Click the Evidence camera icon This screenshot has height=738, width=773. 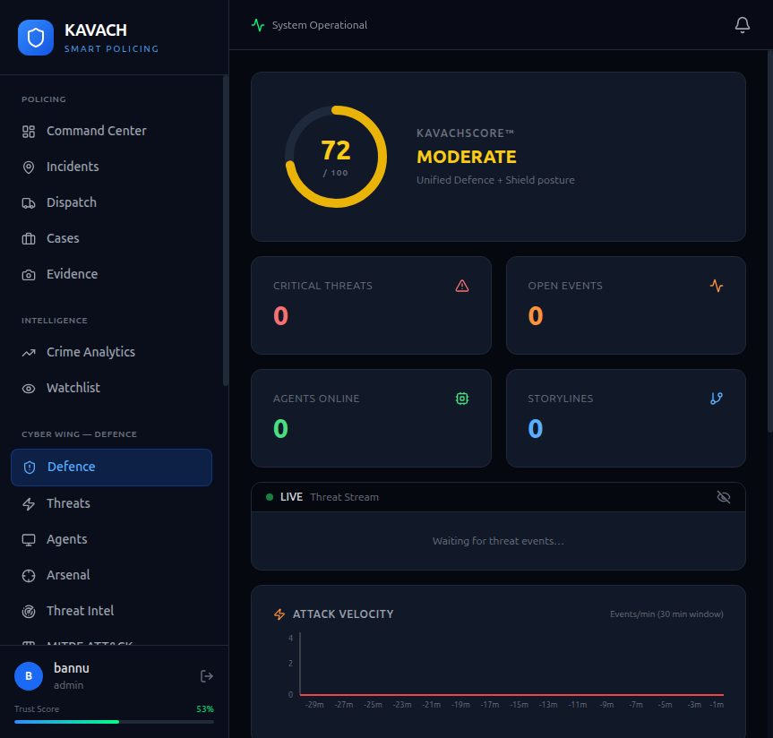pos(29,275)
